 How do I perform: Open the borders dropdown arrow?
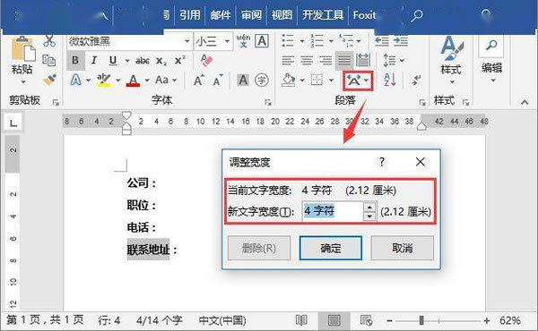coord(331,81)
